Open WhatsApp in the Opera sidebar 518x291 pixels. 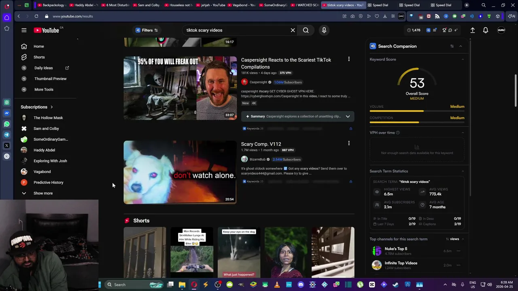pos(6,124)
